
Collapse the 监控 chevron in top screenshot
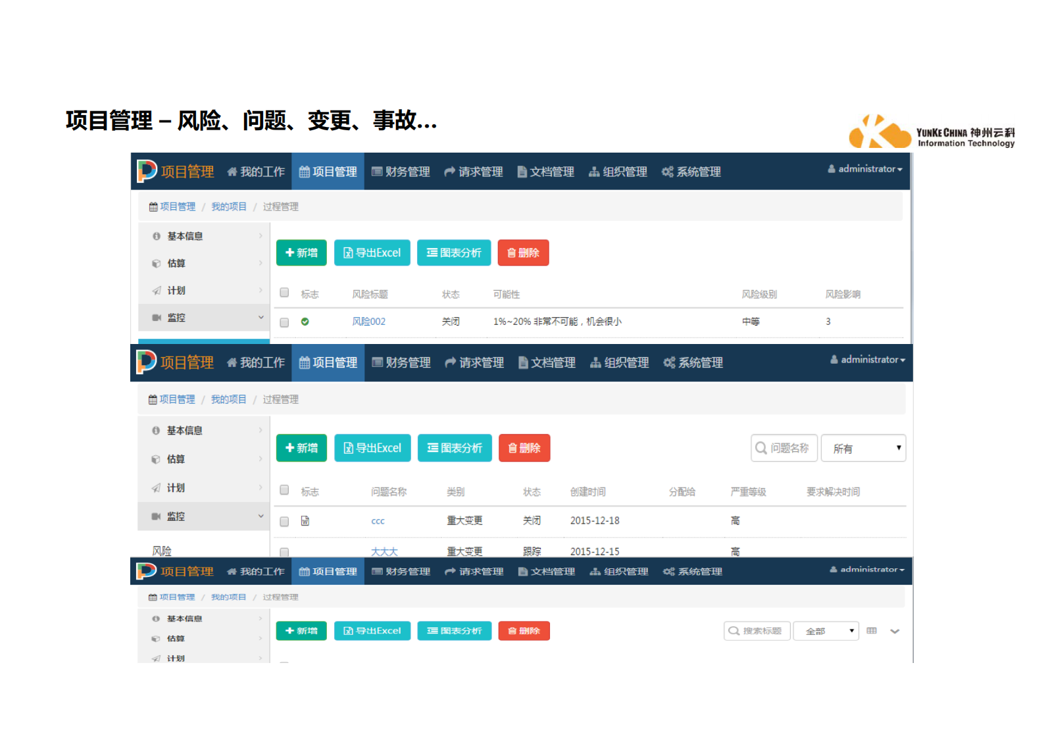[x=261, y=317]
